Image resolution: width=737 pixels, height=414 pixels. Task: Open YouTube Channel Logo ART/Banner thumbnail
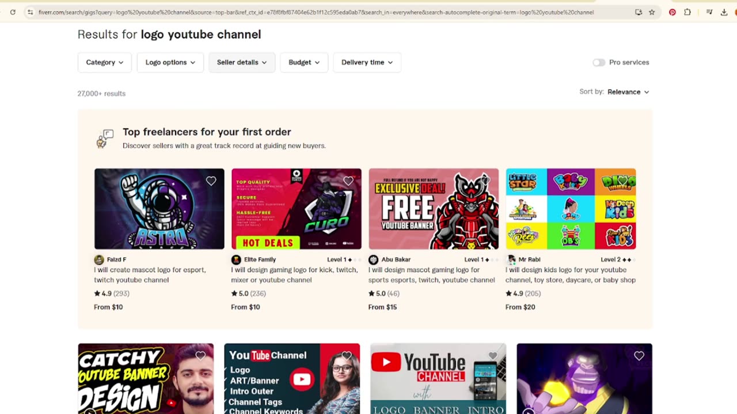(x=292, y=378)
